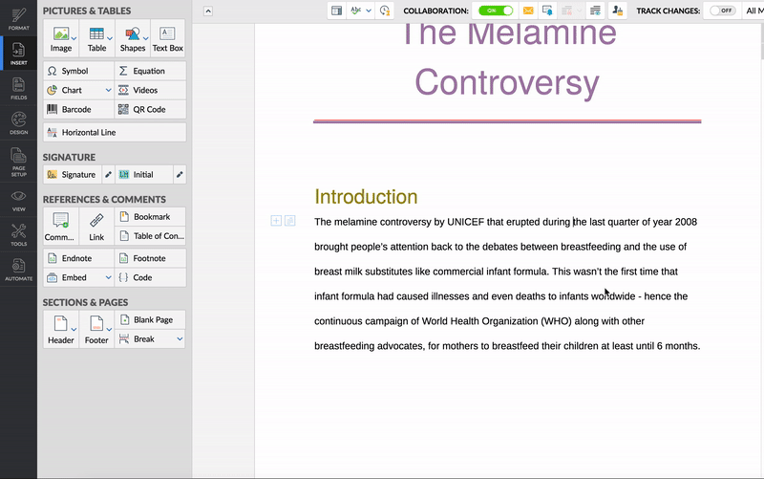
Task: Expand the Header dropdown arrow
Action: (74, 329)
